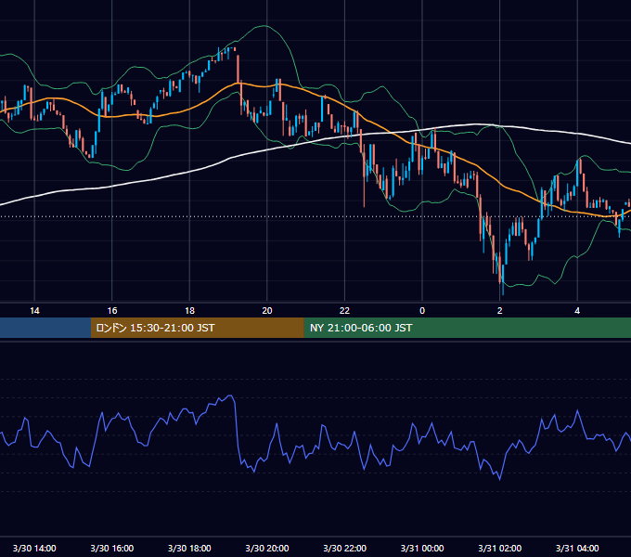Image resolution: width=631 pixels, height=557 pixels.
Task: Click the blue session band left of ロンドン
Action: (45, 328)
